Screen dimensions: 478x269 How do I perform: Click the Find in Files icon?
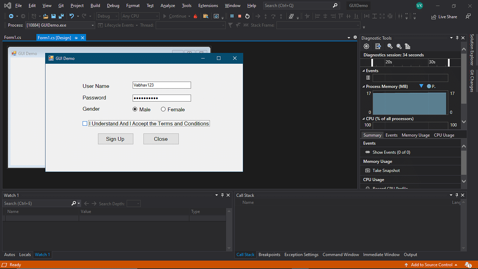click(206, 16)
